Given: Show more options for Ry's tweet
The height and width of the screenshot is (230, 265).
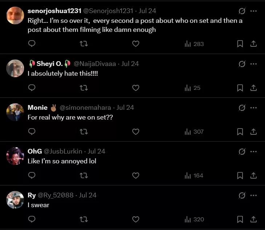Looking at the screenshot, I should pos(254,195).
